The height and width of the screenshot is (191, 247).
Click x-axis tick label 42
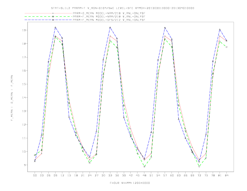click(x=131, y=175)
